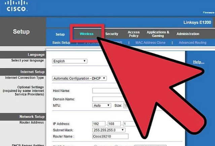Image resolution: width=215 pixels, height=146 pixels.
Task: Open the Help link
Action: click(199, 62)
